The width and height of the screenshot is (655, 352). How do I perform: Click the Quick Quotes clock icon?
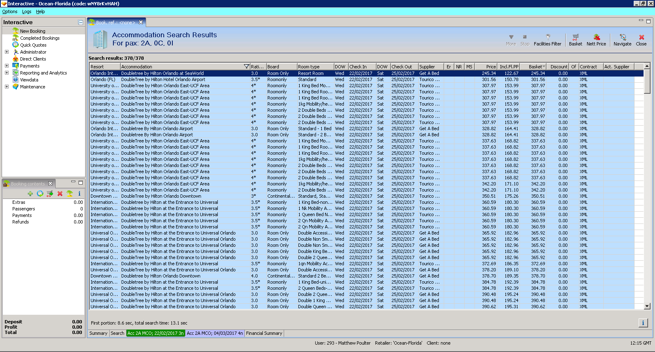click(16, 45)
